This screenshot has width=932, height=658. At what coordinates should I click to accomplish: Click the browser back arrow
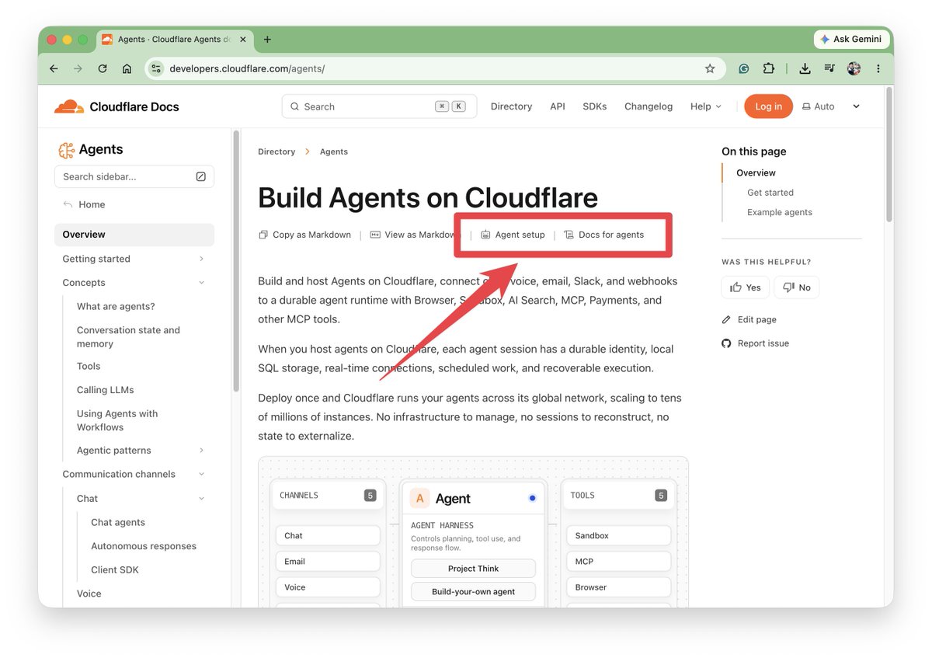tap(54, 68)
